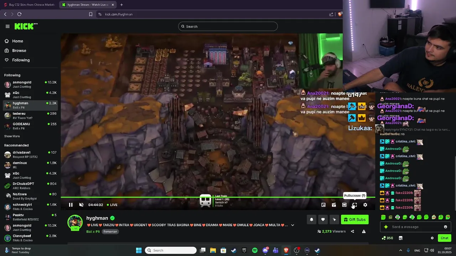Open Epic Games Launcher from taskbar
Image resolution: width=456 pixels, height=256 pixels.
tap(244, 250)
